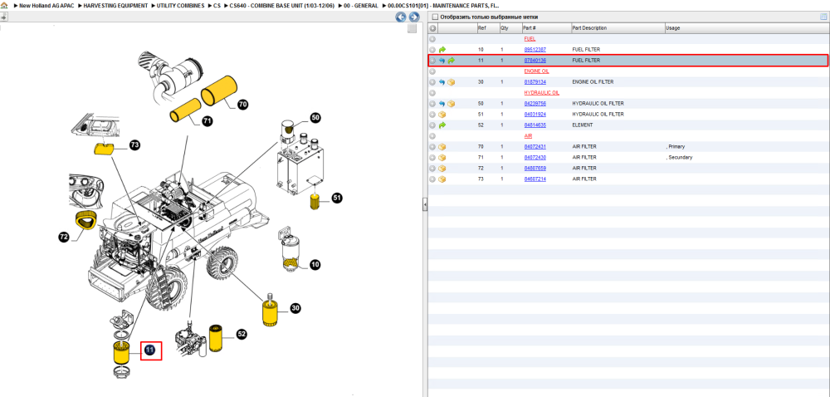Open the table layout icon beside the filter bar
Screen dimensions: 830x397
[x=823, y=17]
